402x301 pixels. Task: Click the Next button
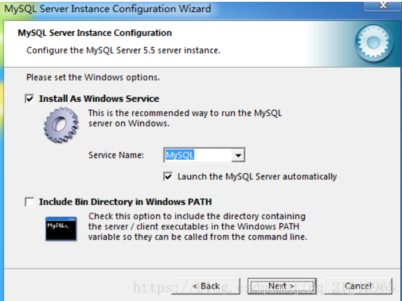coord(282,286)
